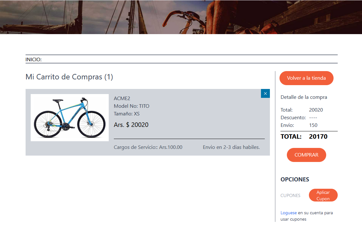Click the TOTAL 20170 amount
The image size is (362, 227).
pyautogui.click(x=318, y=136)
